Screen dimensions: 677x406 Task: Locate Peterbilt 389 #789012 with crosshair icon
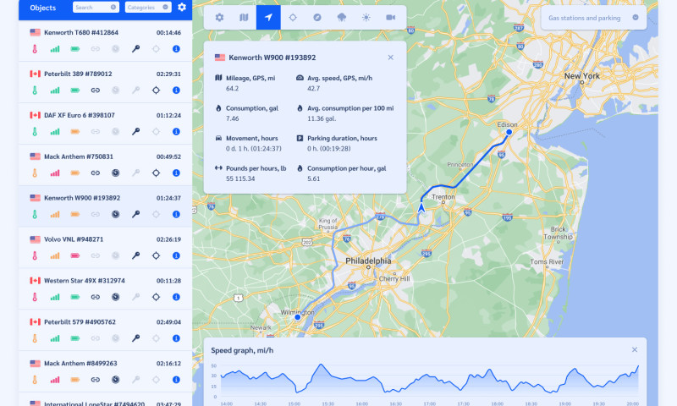(x=156, y=91)
